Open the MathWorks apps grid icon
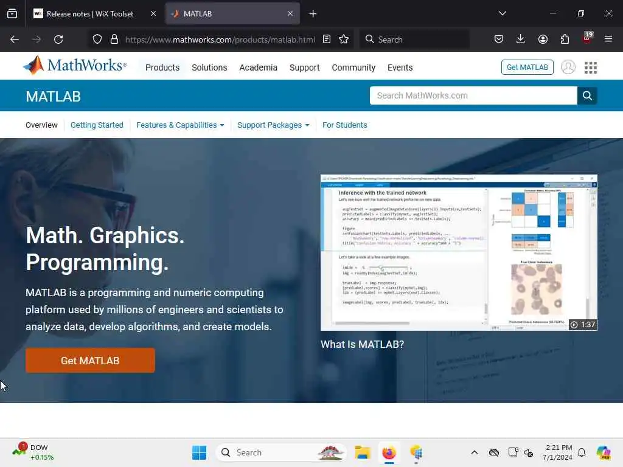 pyautogui.click(x=591, y=67)
